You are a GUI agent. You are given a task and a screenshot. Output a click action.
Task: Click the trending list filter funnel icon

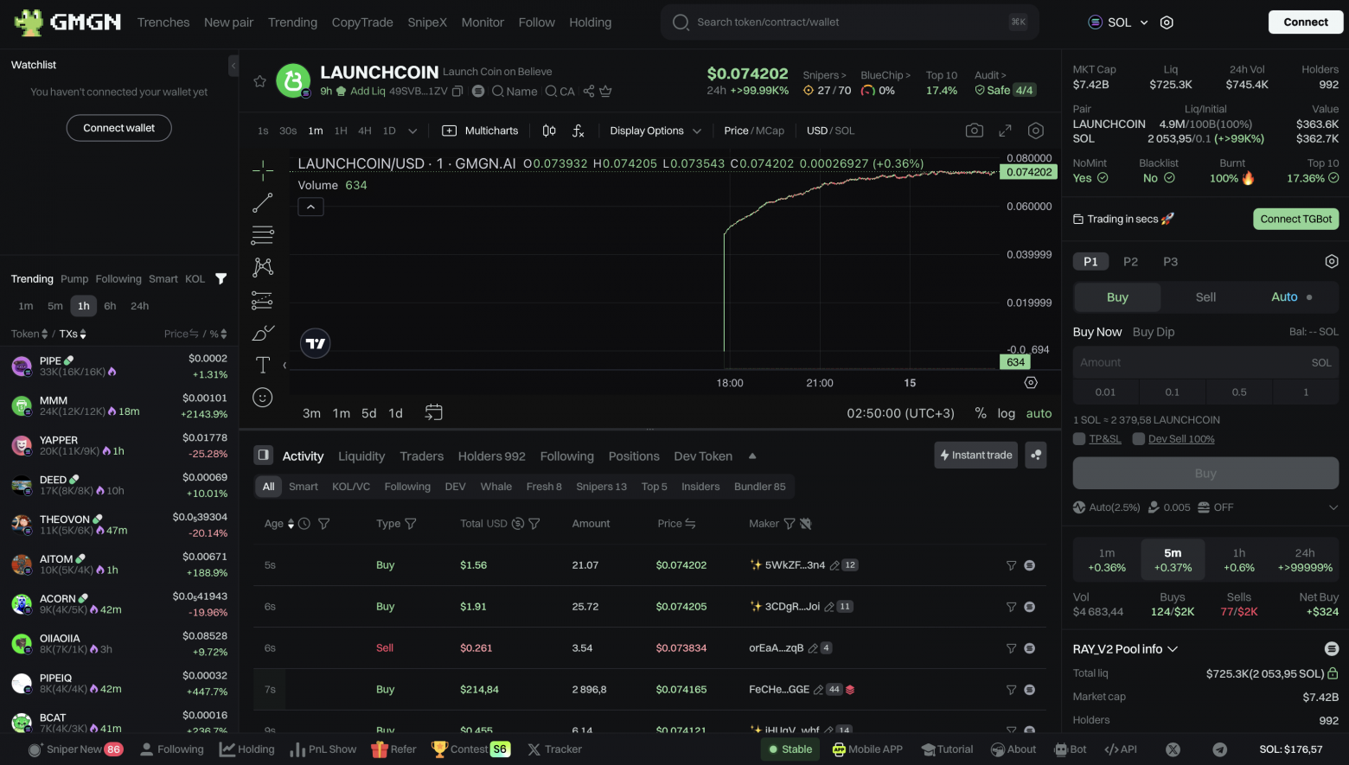point(221,279)
